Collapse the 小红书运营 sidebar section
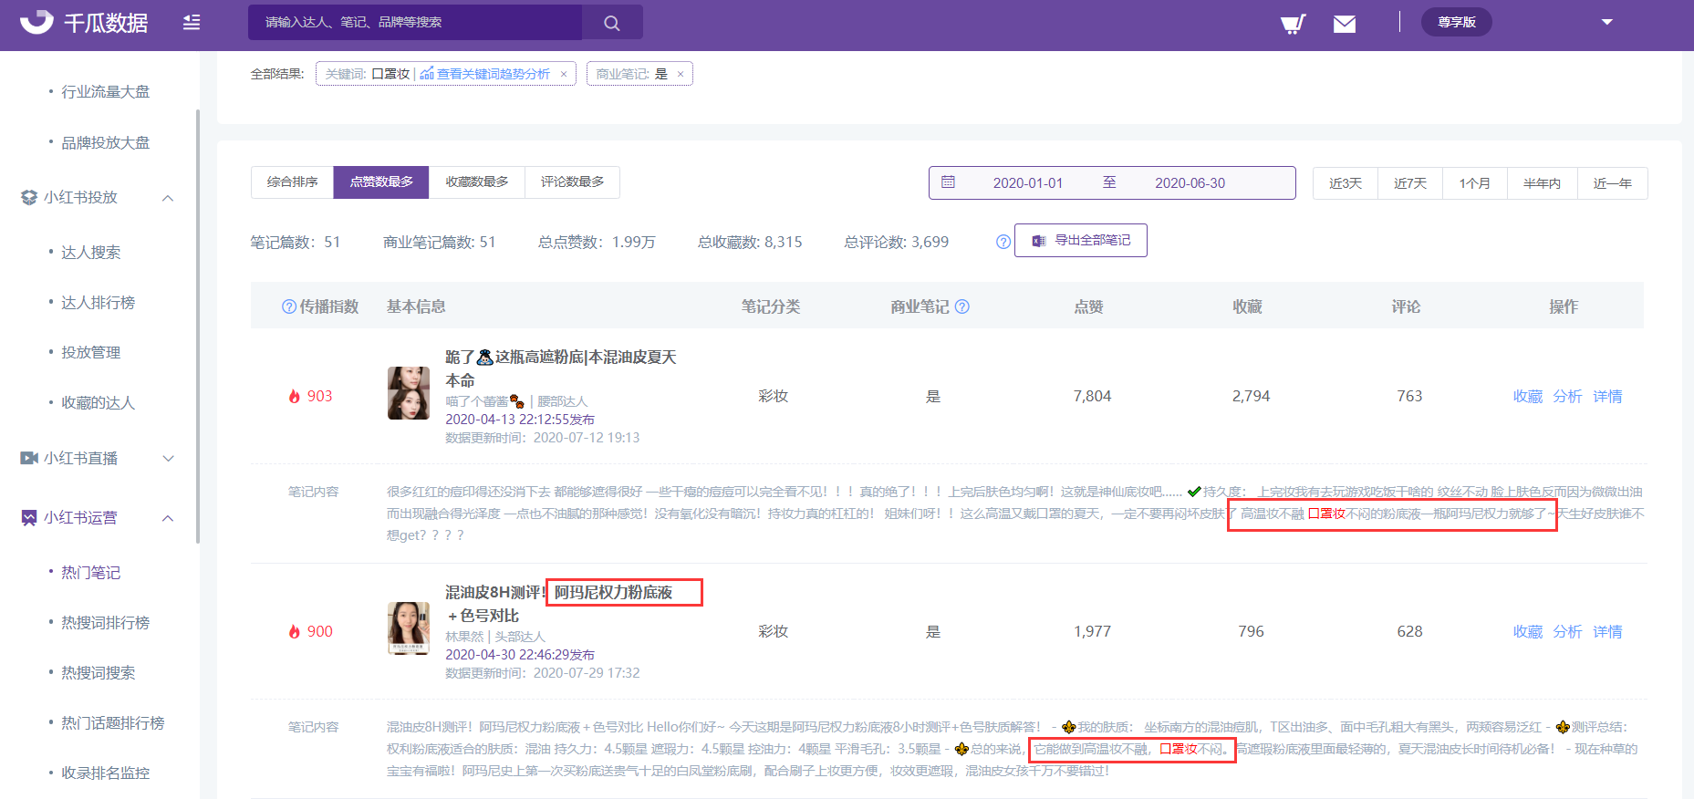 coord(168,518)
